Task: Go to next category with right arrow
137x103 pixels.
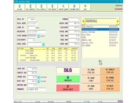Action: (118, 21)
